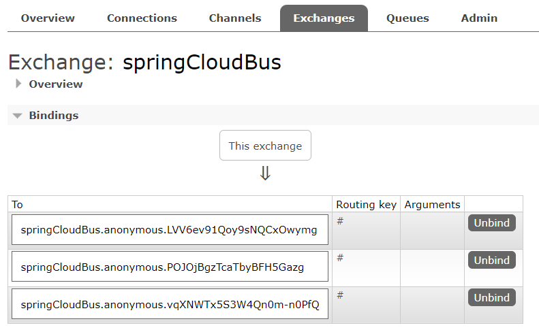Select the Exchanges tab
This screenshot has width=539, height=332.
click(324, 18)
